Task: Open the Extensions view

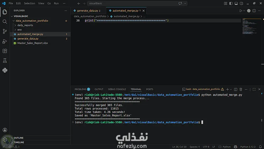Action: 5,51
